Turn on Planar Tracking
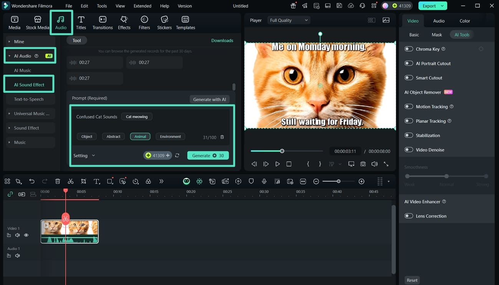Image resolution: width=499 pixels, height=285 pixels. (409, 121)
